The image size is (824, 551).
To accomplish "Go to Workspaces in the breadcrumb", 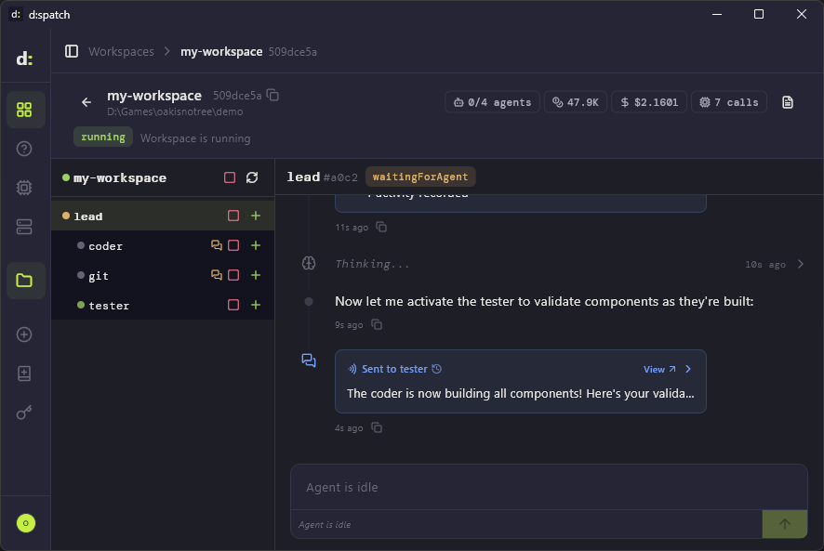I will coord(121,51).
